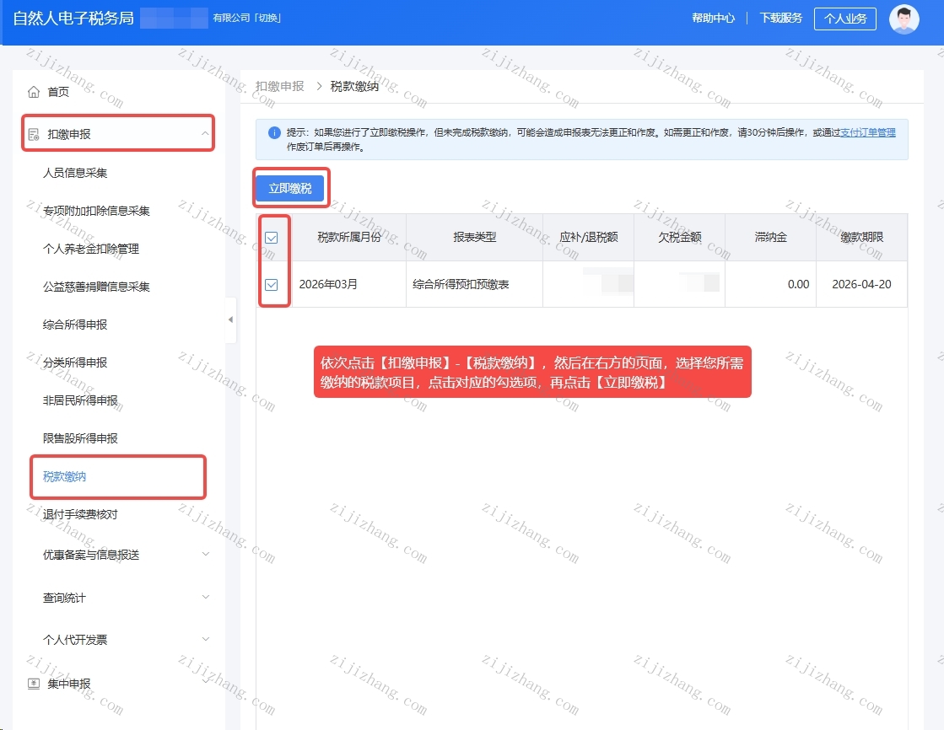Open 专项附加扣除信息采集
This screenshot has height=730, width=944.
(x=96, y=211)
